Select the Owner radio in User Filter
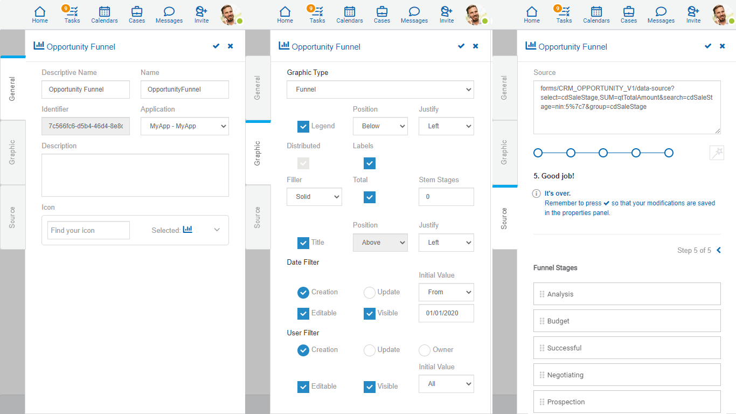 (x=425, y=350)
